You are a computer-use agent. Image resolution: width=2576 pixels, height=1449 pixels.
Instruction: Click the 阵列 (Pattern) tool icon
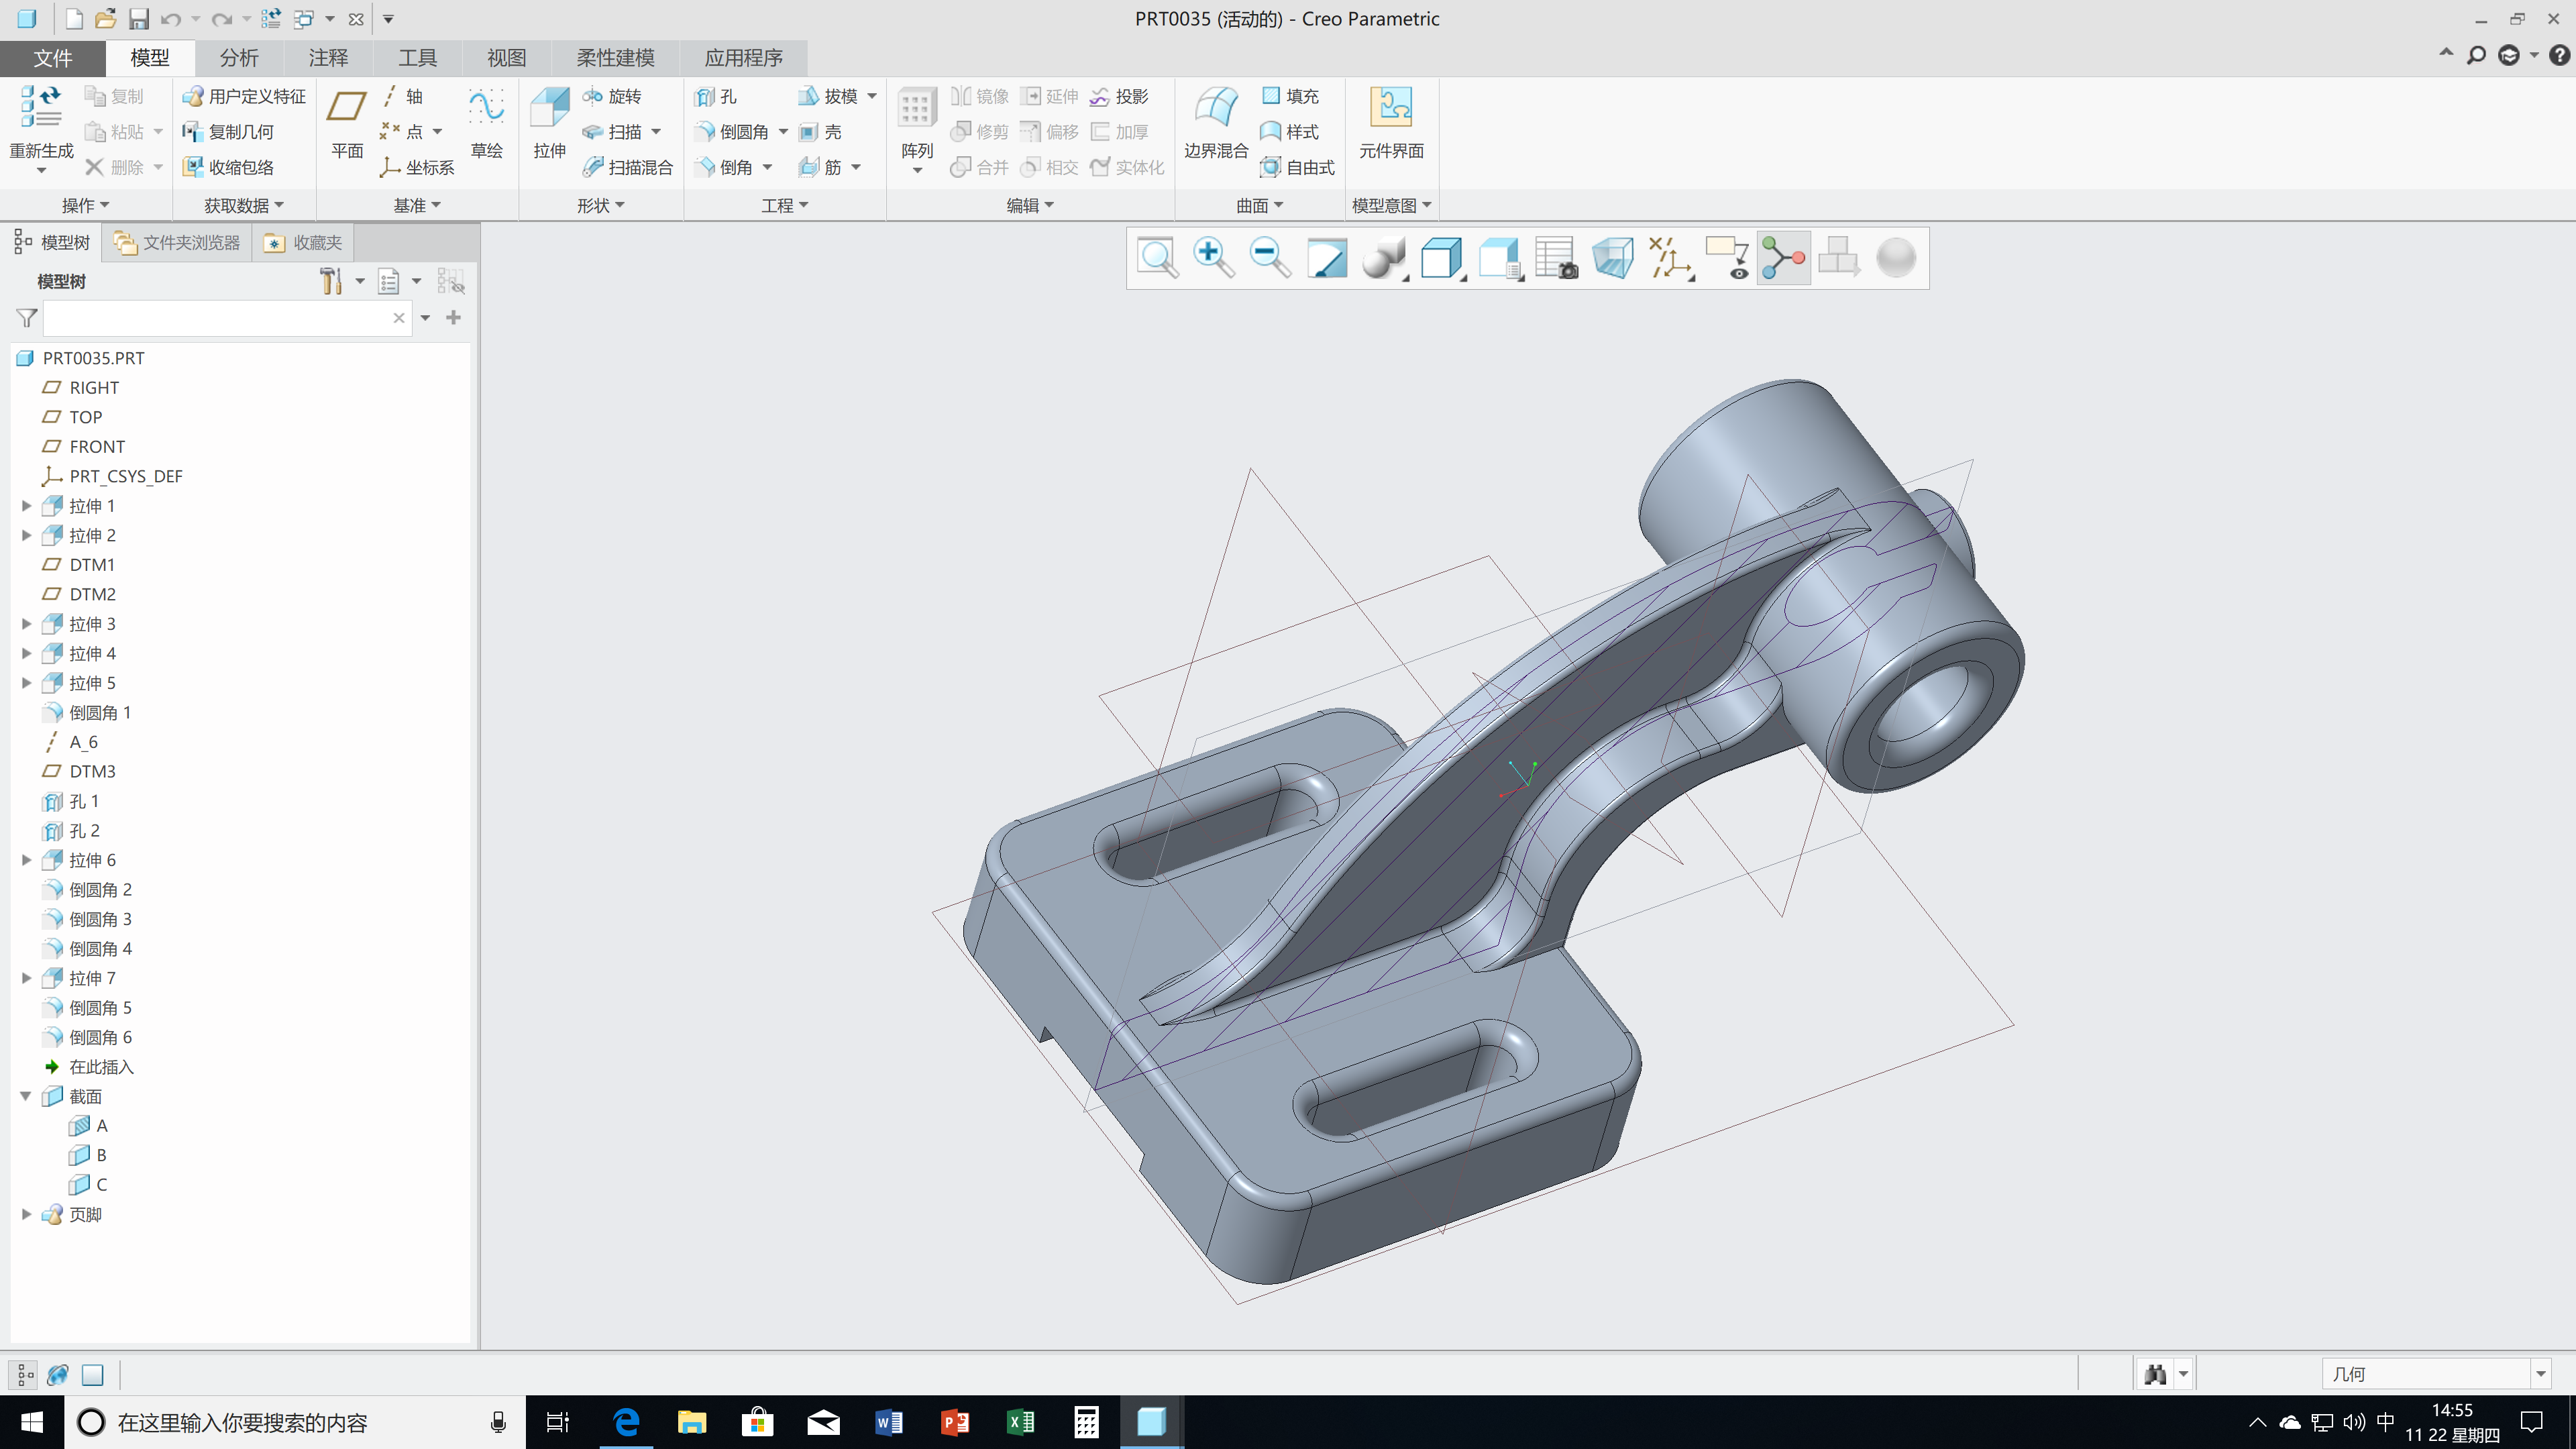(x=916, y=108)
